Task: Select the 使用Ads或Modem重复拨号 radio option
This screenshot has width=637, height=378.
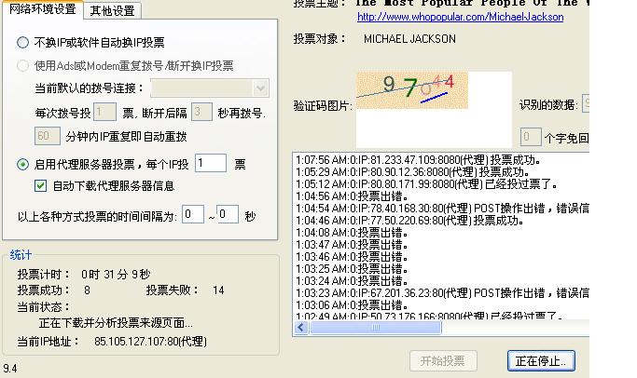Action: pos(23,66)
